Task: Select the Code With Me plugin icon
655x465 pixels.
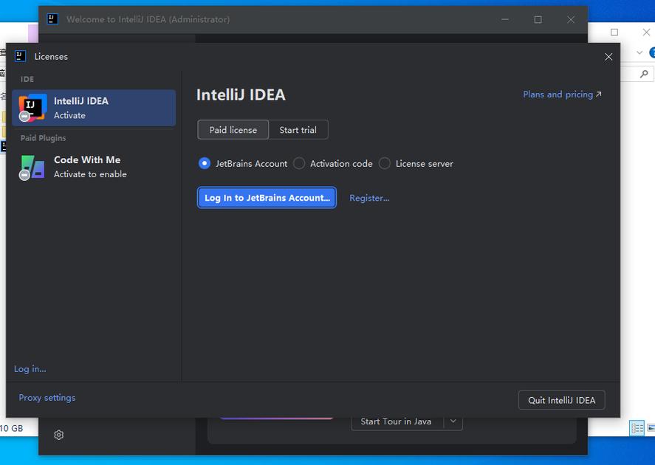Action: (32, 167)
